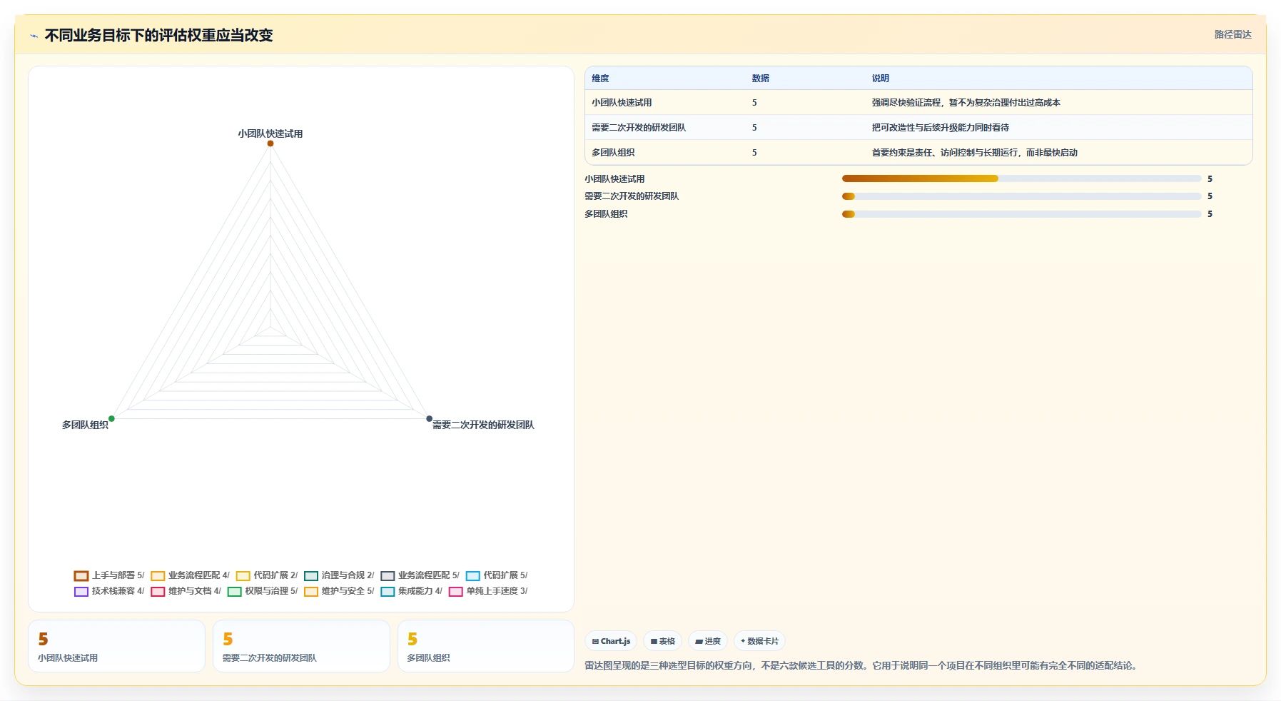The height and width of the screenshot is (701, 1281).
Task: Toggle 治理与合规 2/ legend item
Action: pos(339,575)
